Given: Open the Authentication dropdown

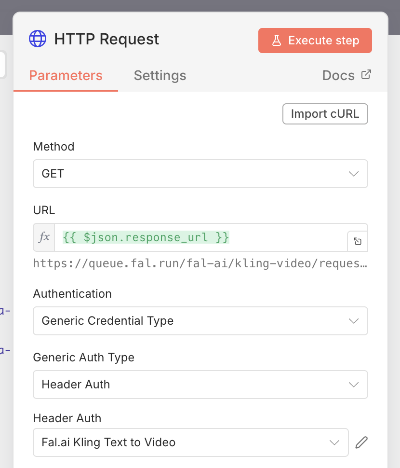Looking at the screenshot, I should pos(200,321).
